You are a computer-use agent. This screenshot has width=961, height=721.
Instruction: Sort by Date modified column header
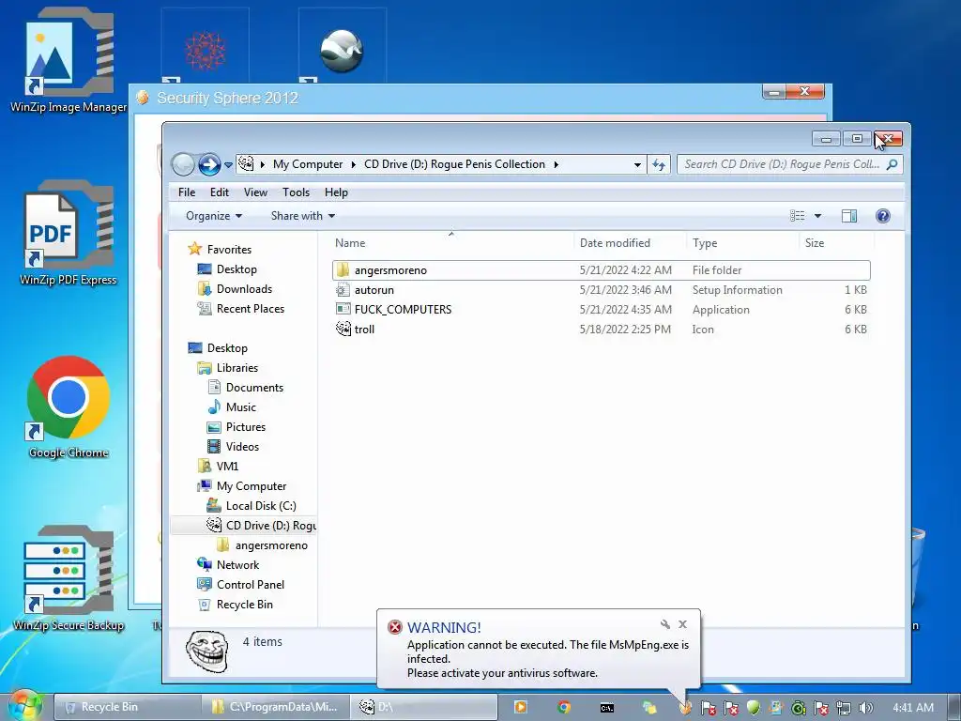[630, 243]
